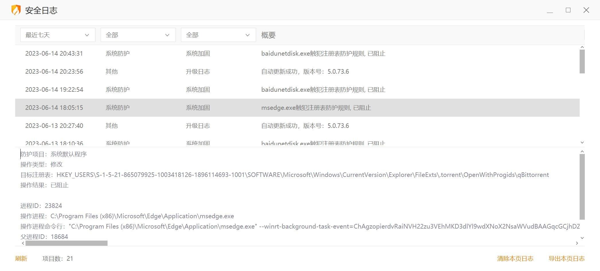
Task: Select the 2023-06-13 20:27:40 update log row
Action: (x=297, y=126)
